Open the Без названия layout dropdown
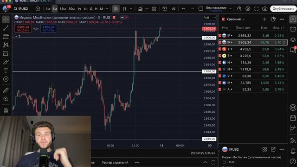The width and height of the screenshot is (297, 167). [230, 9]
